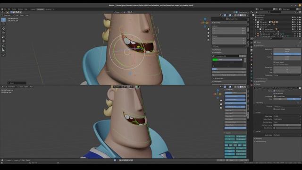Image resolution: width=302 pixels, height=170 pixels.
Task: Click Play animation button in timeline
Action: pos(127,160)
